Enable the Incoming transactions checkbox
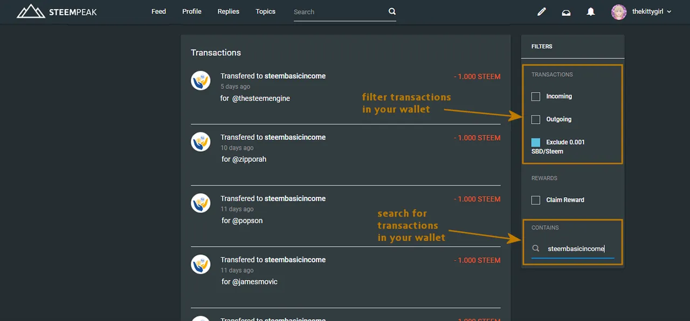Viewport: 690px width, 321px height. (536, 97)
